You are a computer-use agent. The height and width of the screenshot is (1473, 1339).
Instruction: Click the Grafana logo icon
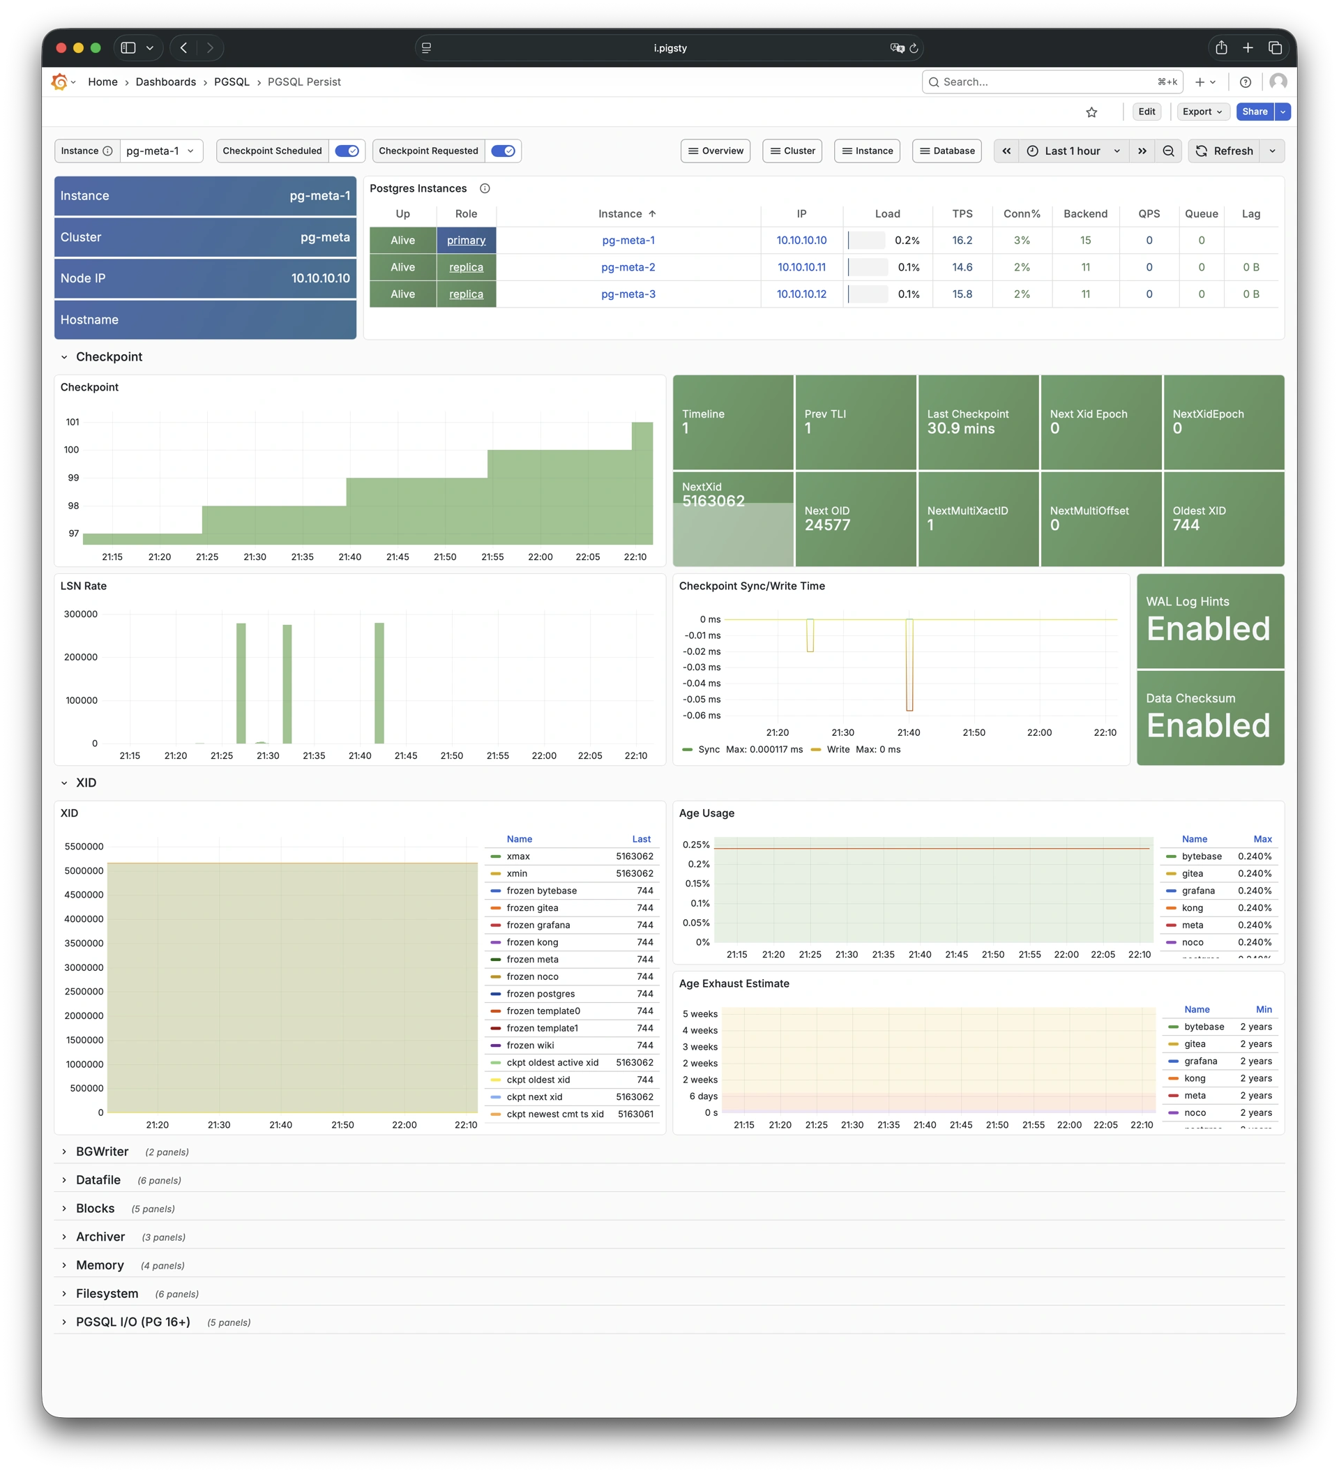pyautogui.click(x=60, y=82)
